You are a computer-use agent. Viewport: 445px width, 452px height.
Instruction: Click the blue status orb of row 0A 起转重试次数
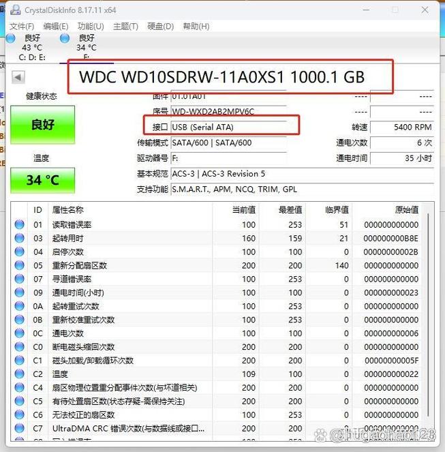pyautogui.click(x=19, y=305)
